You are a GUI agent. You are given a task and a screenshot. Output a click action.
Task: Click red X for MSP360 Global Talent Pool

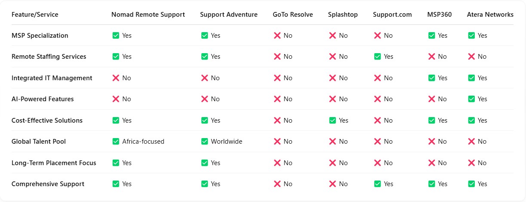point(432,142)
